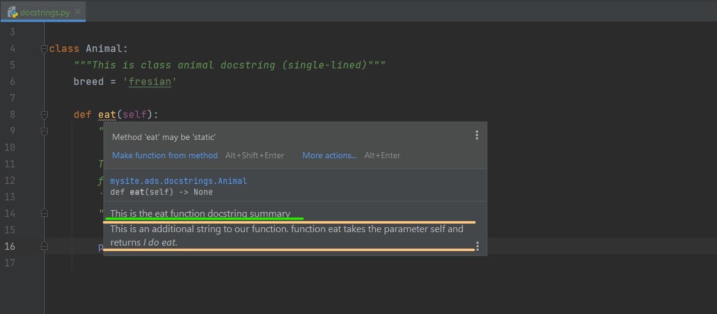Click the 'fresian' string on line 6

tap(149, 82)
